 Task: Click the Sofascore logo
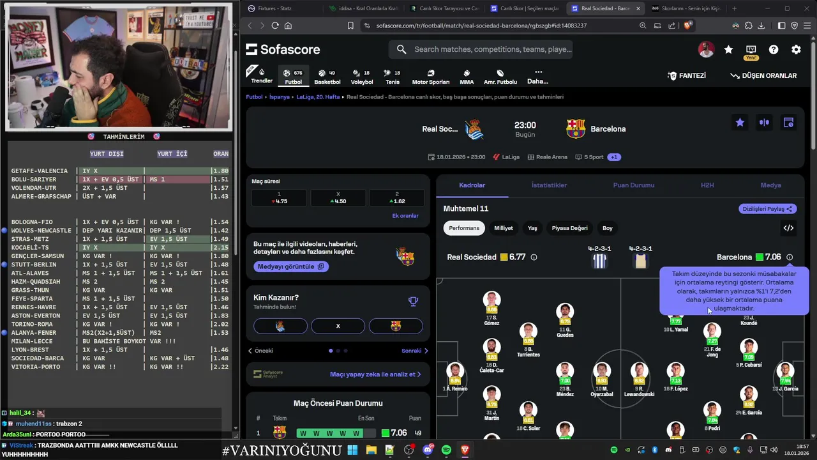click(283, 49)
